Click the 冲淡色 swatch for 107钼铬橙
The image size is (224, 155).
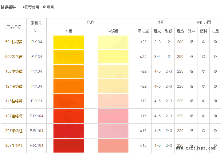click(113, 116)
